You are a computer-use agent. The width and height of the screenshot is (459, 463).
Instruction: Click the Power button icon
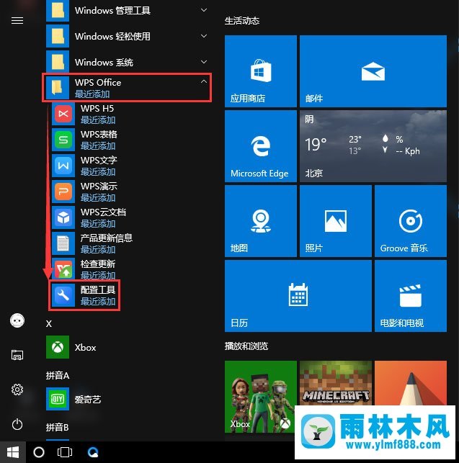click(x=17, y=424)
